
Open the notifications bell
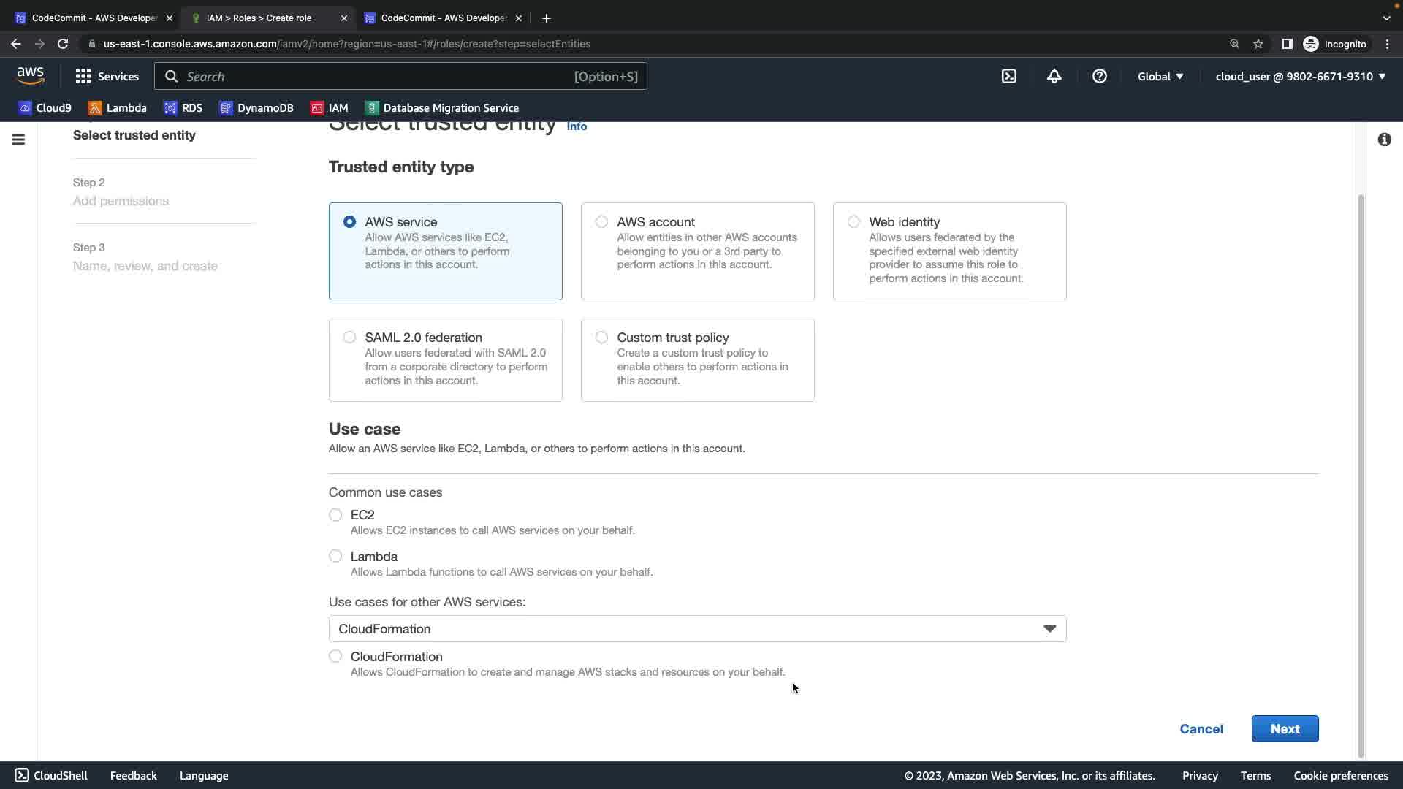pyautogui.click(x=1054, y=76)
